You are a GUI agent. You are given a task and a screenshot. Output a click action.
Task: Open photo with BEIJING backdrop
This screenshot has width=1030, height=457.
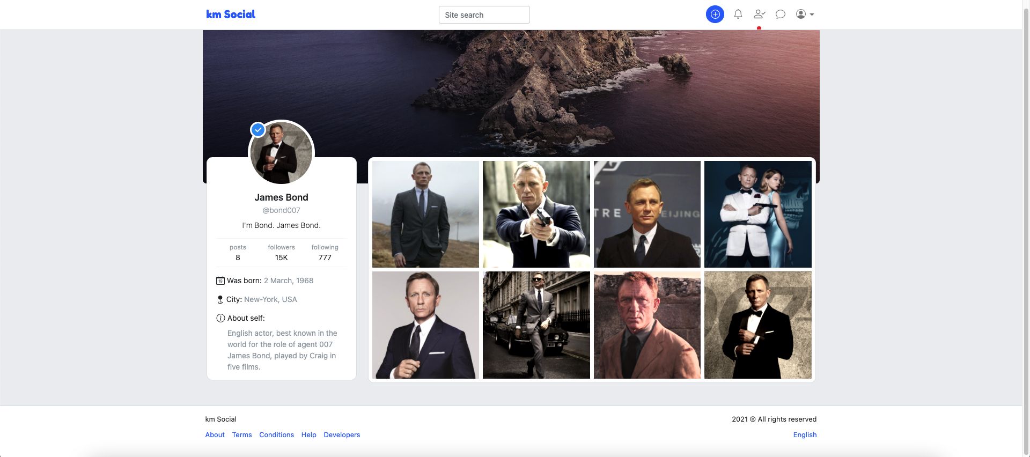(647, 214)
